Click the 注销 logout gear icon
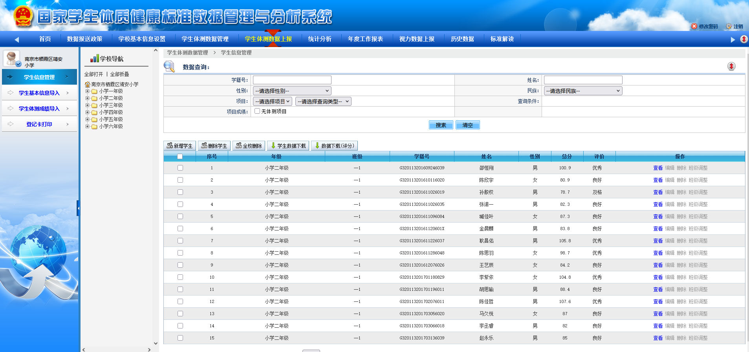749x352 pixels. pyautogui.click(x=729, y=26)
